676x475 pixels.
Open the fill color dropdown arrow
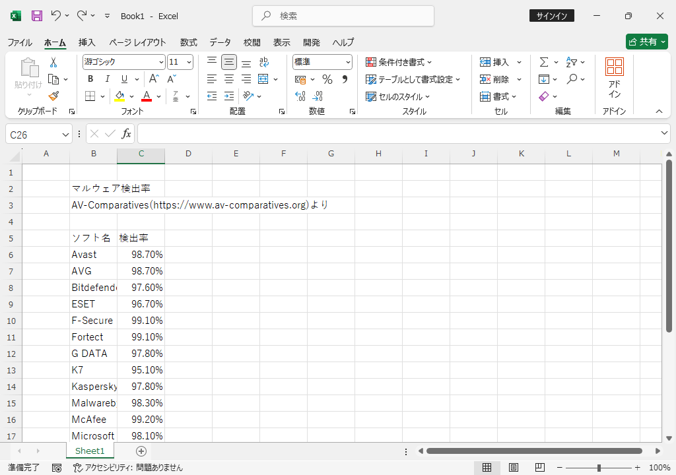pyautogui.click(x=131, y=96)
